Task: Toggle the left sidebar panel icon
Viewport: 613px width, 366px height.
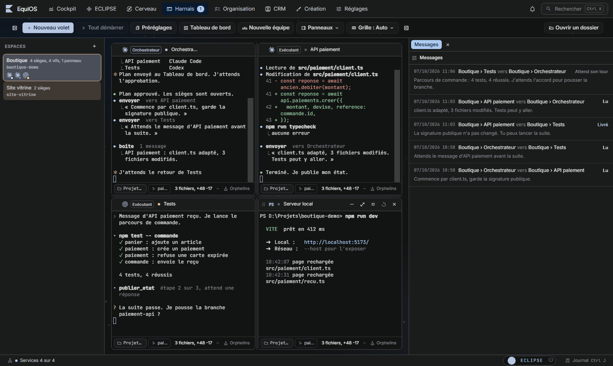Action: 15,28
